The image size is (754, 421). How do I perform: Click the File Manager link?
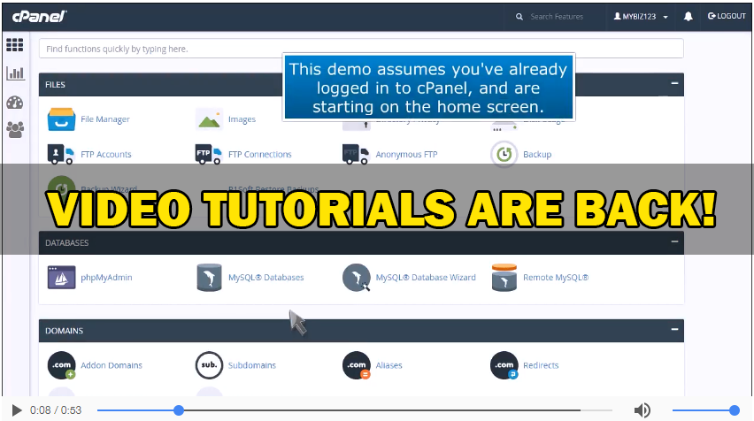tap(105, 119)
